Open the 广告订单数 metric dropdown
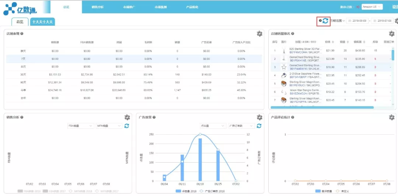Viewport: 398px width, 196px height. (x=241, y=126)
